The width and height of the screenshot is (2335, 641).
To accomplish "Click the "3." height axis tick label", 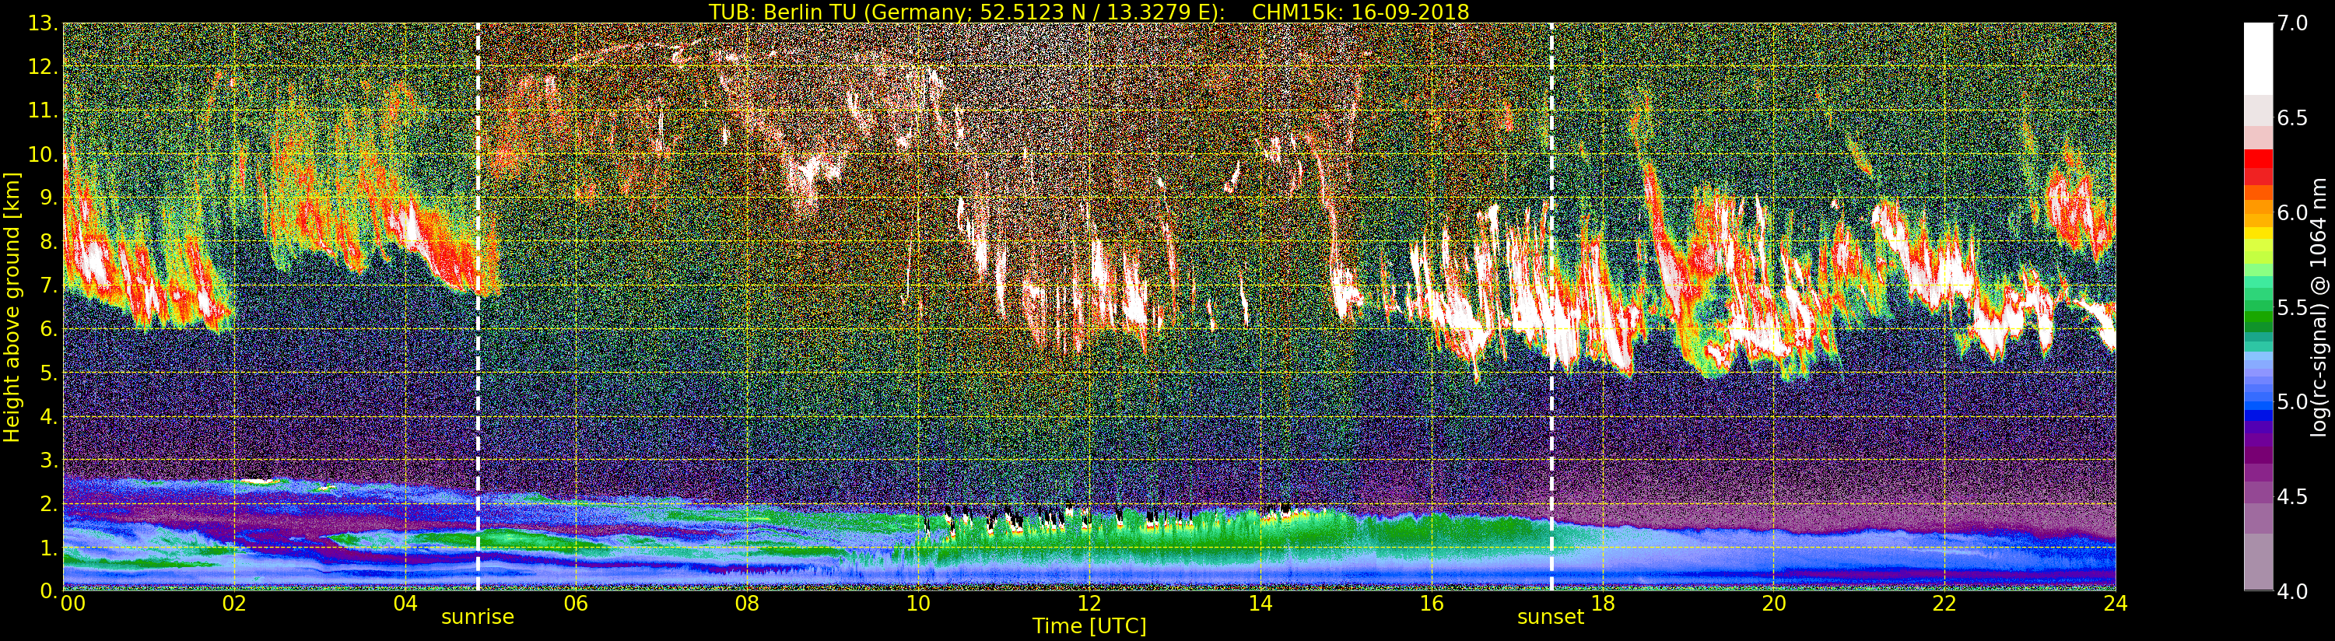I will [48, 460].
